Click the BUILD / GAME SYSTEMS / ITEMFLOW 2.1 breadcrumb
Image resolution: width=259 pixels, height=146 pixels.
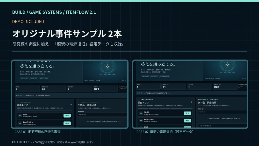point(54,12)
